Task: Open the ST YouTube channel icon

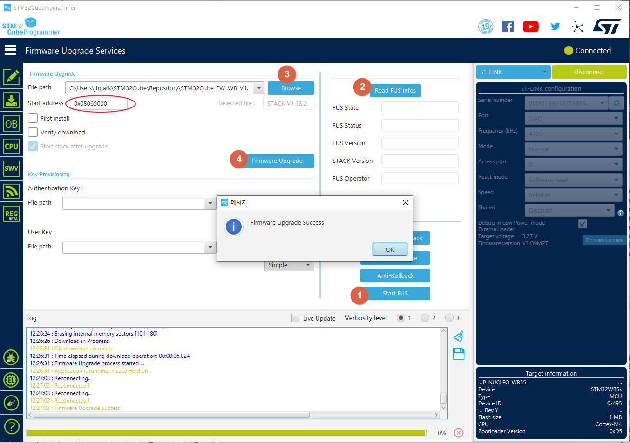Action: [531, 27]
